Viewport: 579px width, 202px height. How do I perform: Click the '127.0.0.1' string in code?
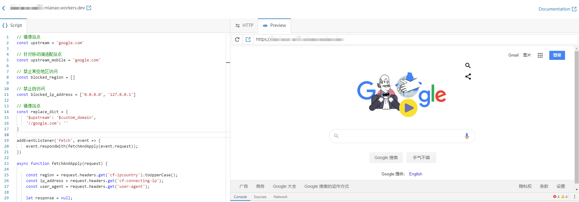pyautogui.click(x=121, y=95)
